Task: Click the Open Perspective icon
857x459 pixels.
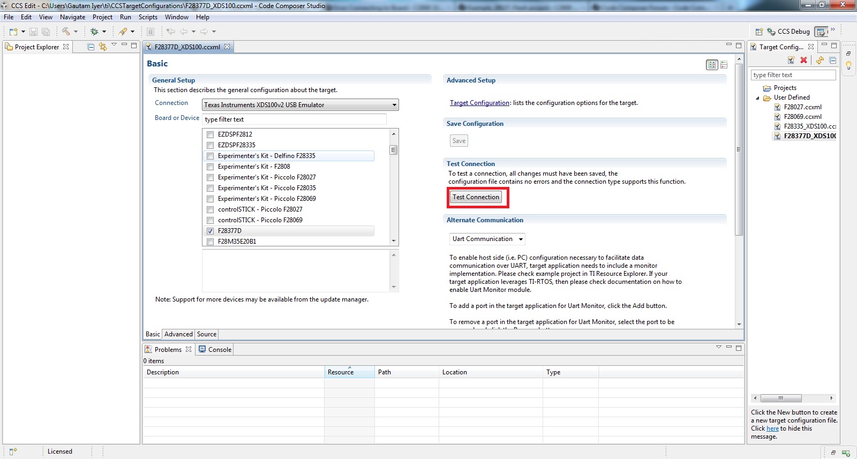Action: point(759,32)
